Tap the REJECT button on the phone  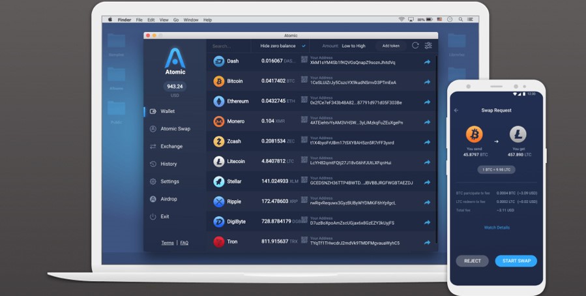pos(473,261)
